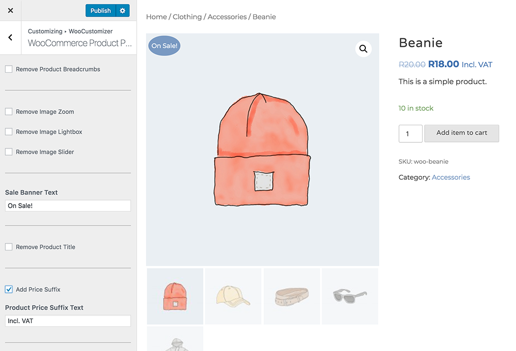
Task: Click the On Sale! badge
Action: [x=164, y=46]
